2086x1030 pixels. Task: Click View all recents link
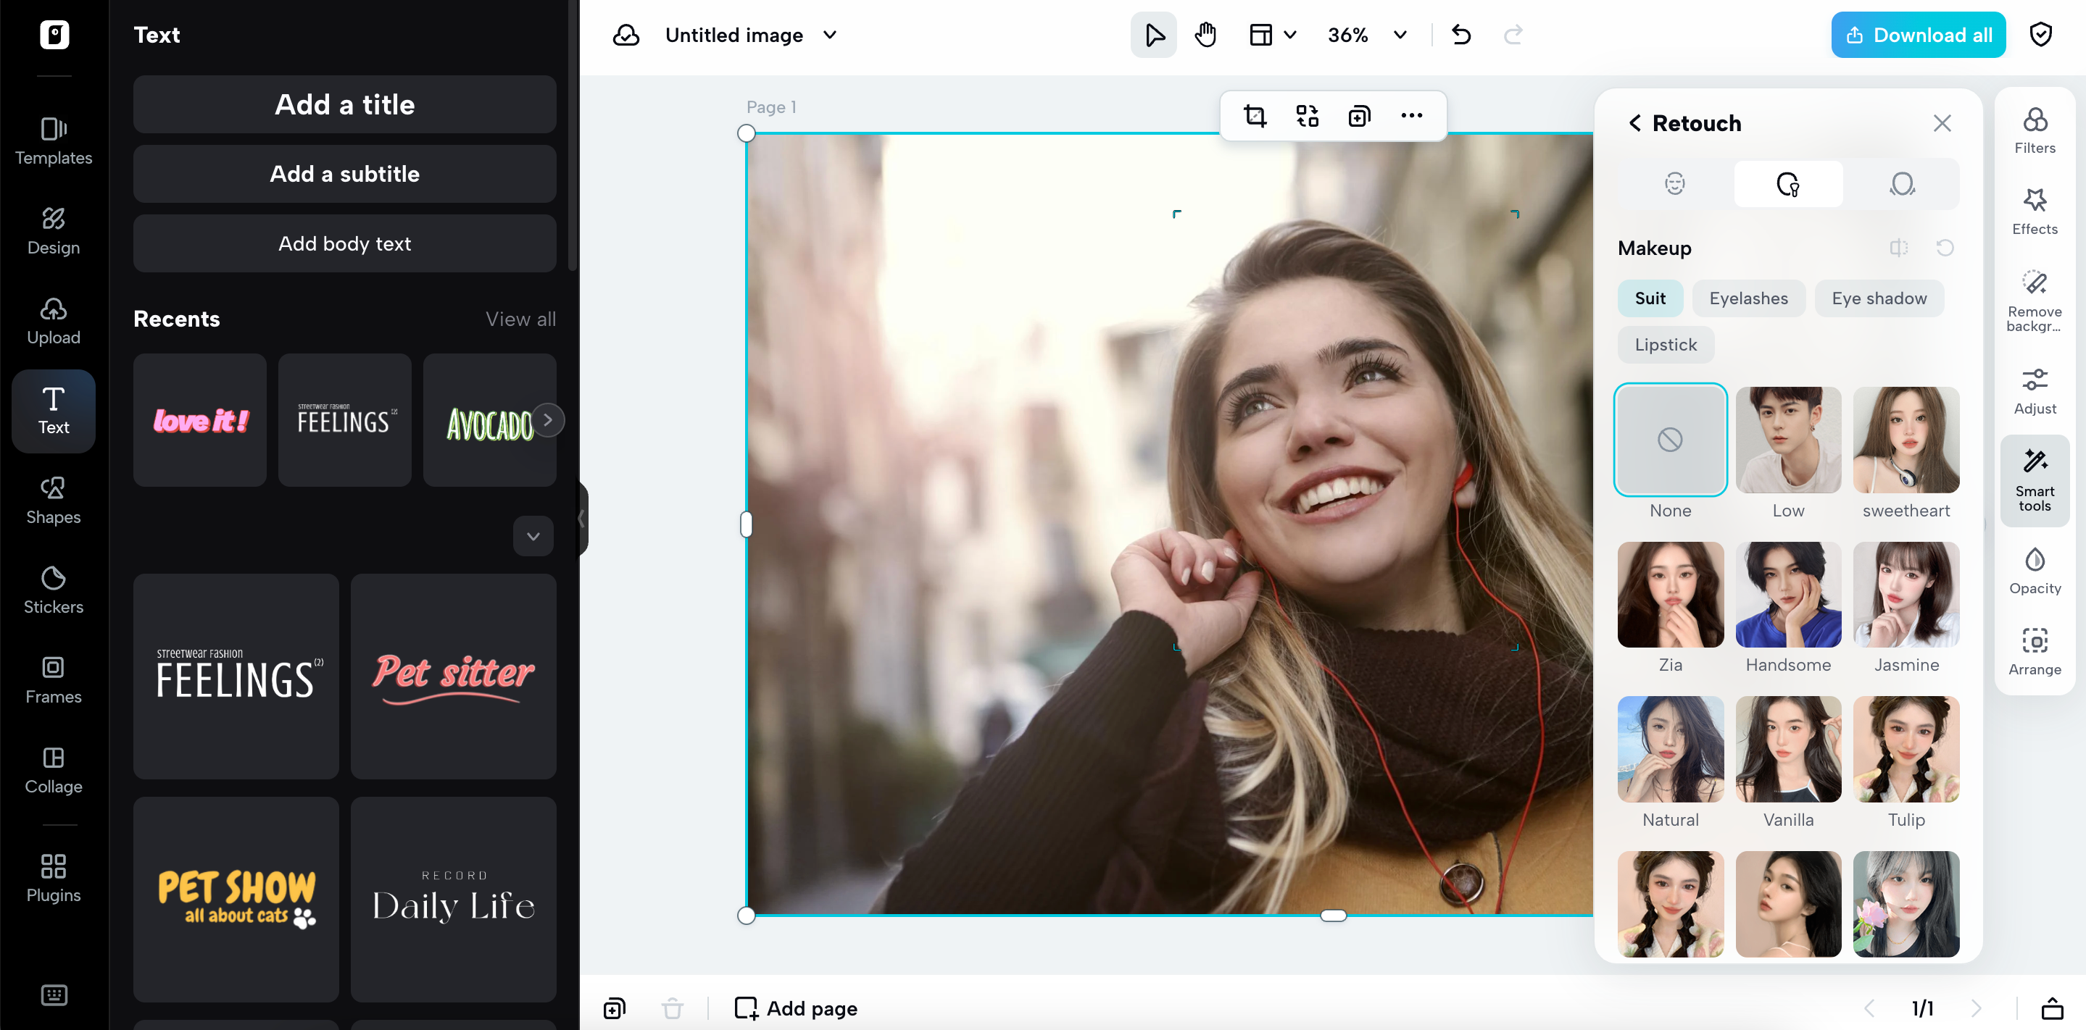(520, 319)
